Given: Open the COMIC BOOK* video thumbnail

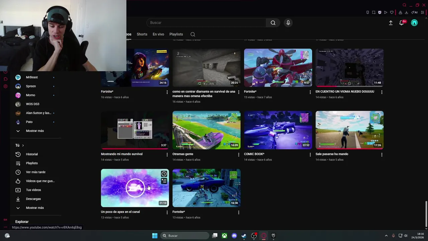Looking at the screenshot, I should [x=278, y=130].
